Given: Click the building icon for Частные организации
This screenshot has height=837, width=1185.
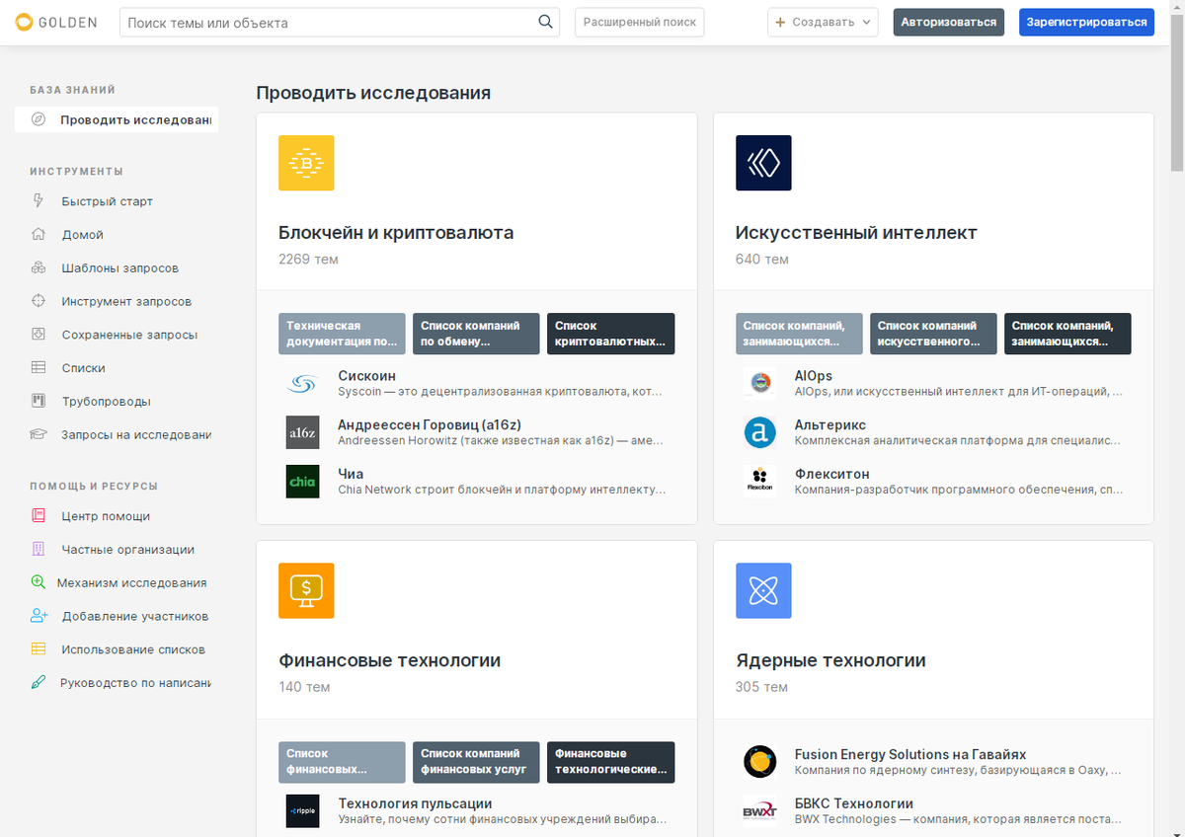Looking at the screenshot, I should [x=39, y=550].
